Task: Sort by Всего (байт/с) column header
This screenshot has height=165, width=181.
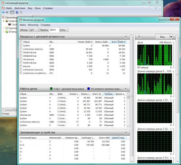Action: coord(119,42)
